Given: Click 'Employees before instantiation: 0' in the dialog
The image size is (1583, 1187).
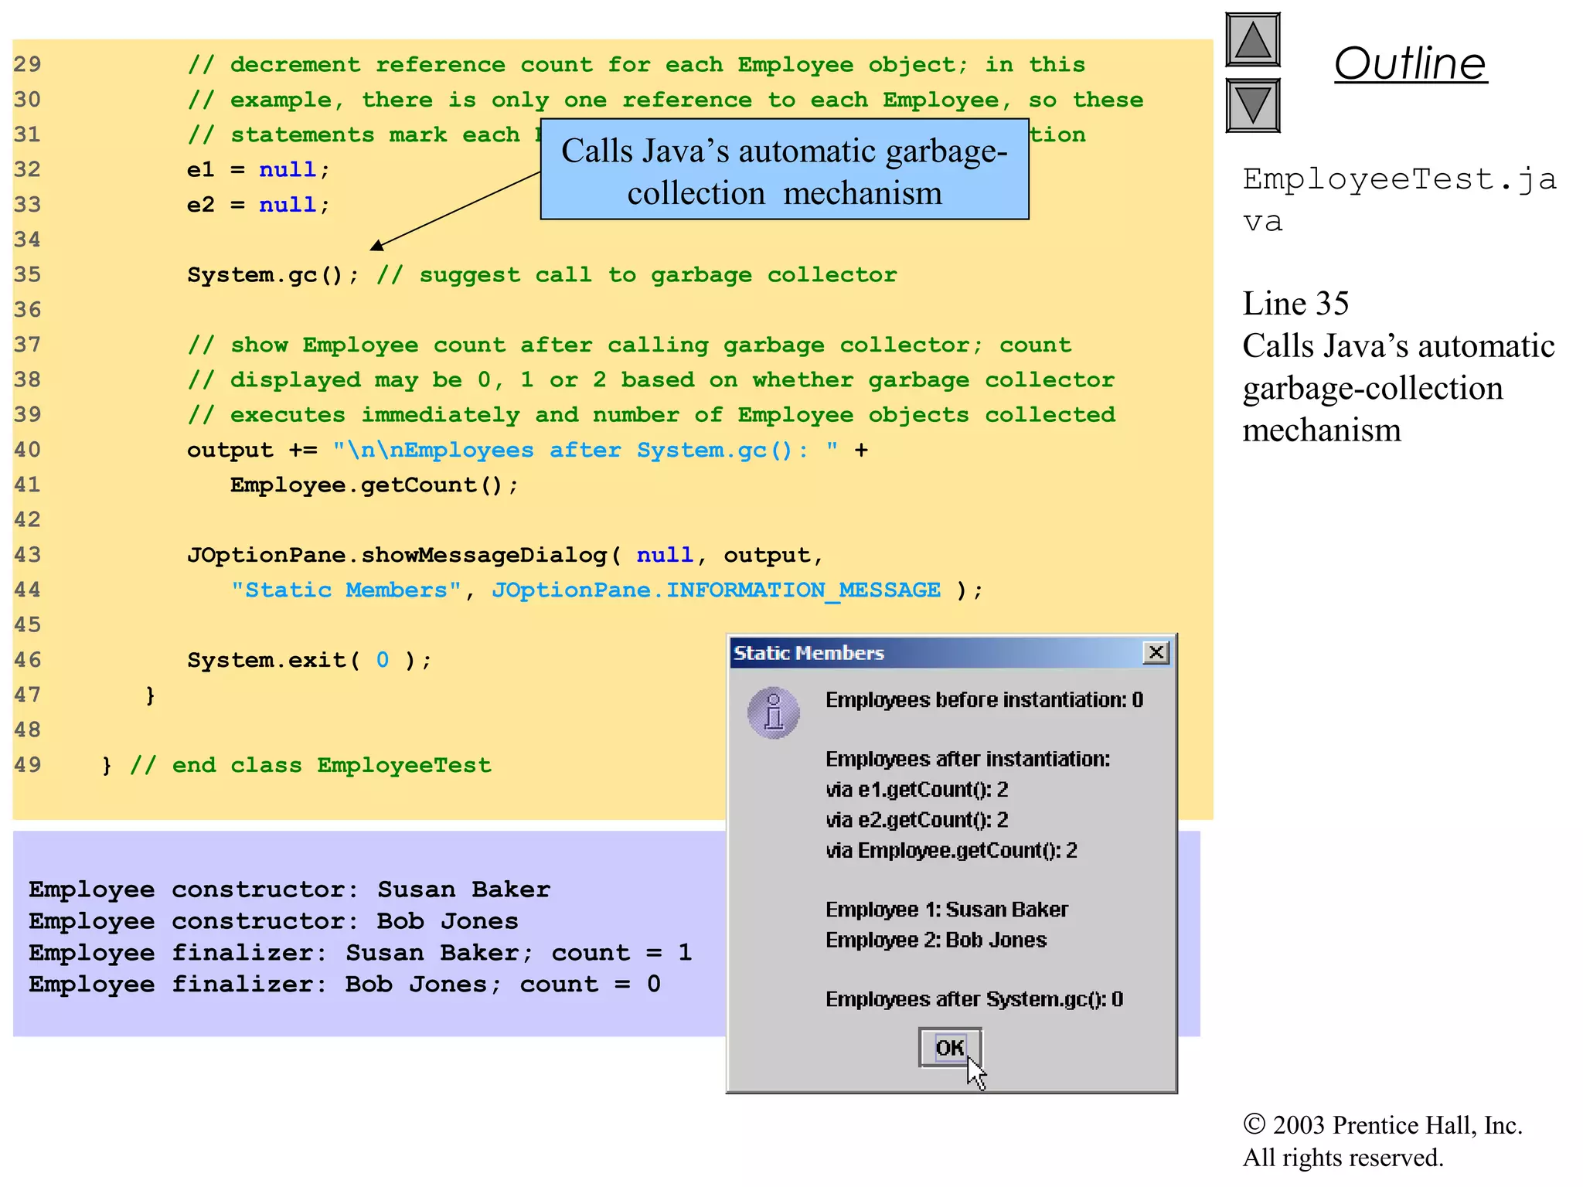Looking at the screenshot, I should [x=984, y=700].
